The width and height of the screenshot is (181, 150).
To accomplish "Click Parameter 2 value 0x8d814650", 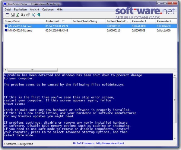I will coord(164,26).
